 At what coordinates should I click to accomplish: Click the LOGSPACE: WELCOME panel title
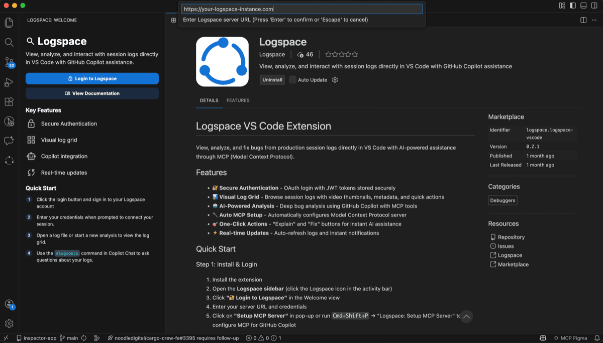(x=52, y=20)
